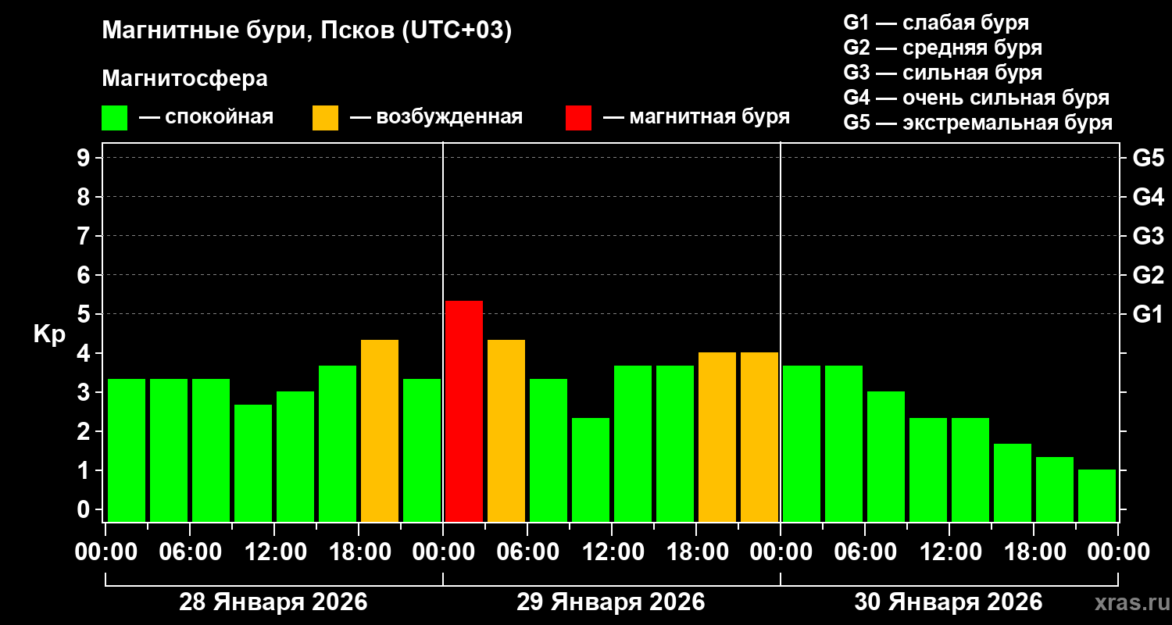Image resolution: width=1172 pixels, height=625 pixels.
Task: Pick the last orange bar on 29 January
Action: [759, 437]
